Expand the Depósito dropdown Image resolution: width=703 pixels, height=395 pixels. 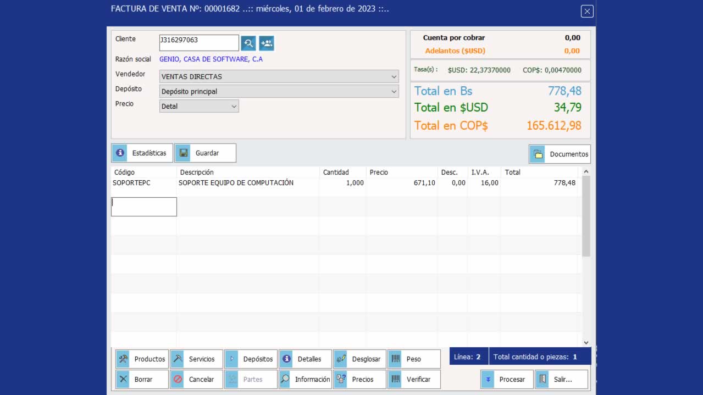click(394, 92)
